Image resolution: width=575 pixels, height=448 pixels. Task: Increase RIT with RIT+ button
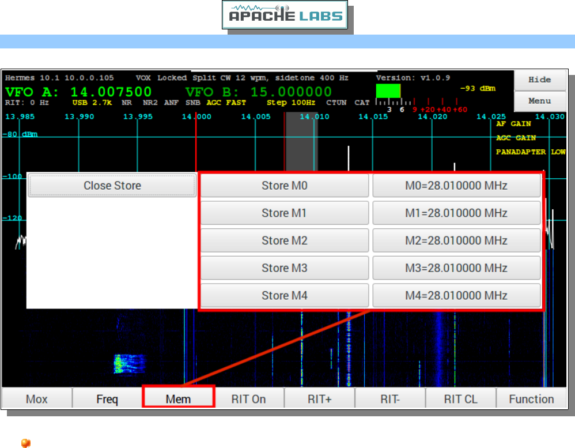[x=319, y=398]
